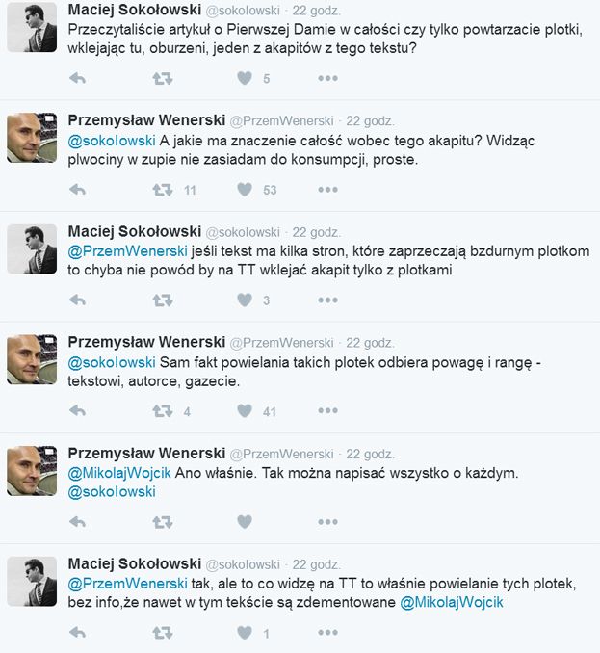Retweet Wenerski's tweet with 11 retweets
600x653 pixels.
[163, 190]
